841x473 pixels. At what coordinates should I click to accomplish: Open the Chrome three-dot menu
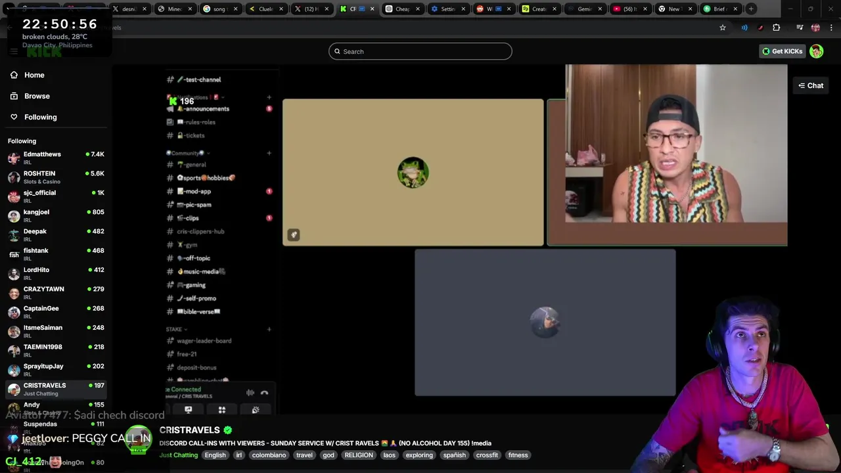click(830, 28)
